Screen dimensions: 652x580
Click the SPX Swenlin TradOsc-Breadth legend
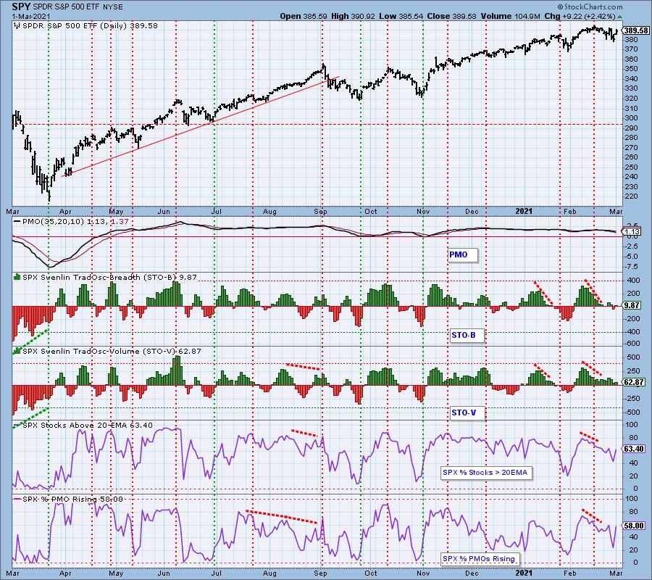tap(106, 277)
